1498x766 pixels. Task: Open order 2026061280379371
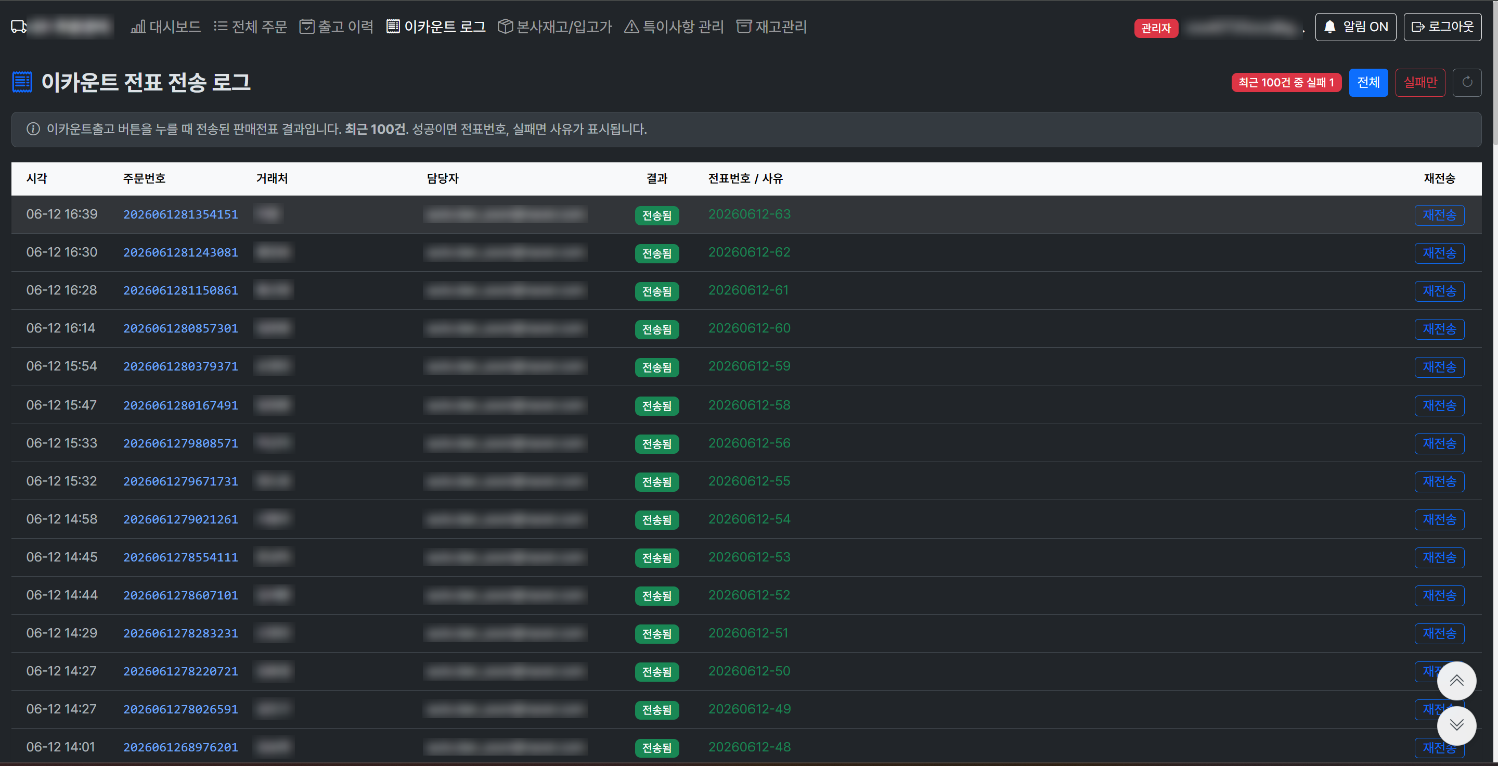(180, 366)
